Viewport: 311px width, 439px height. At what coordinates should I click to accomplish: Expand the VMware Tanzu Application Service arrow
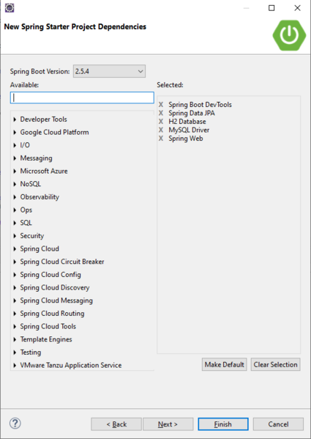15,366
